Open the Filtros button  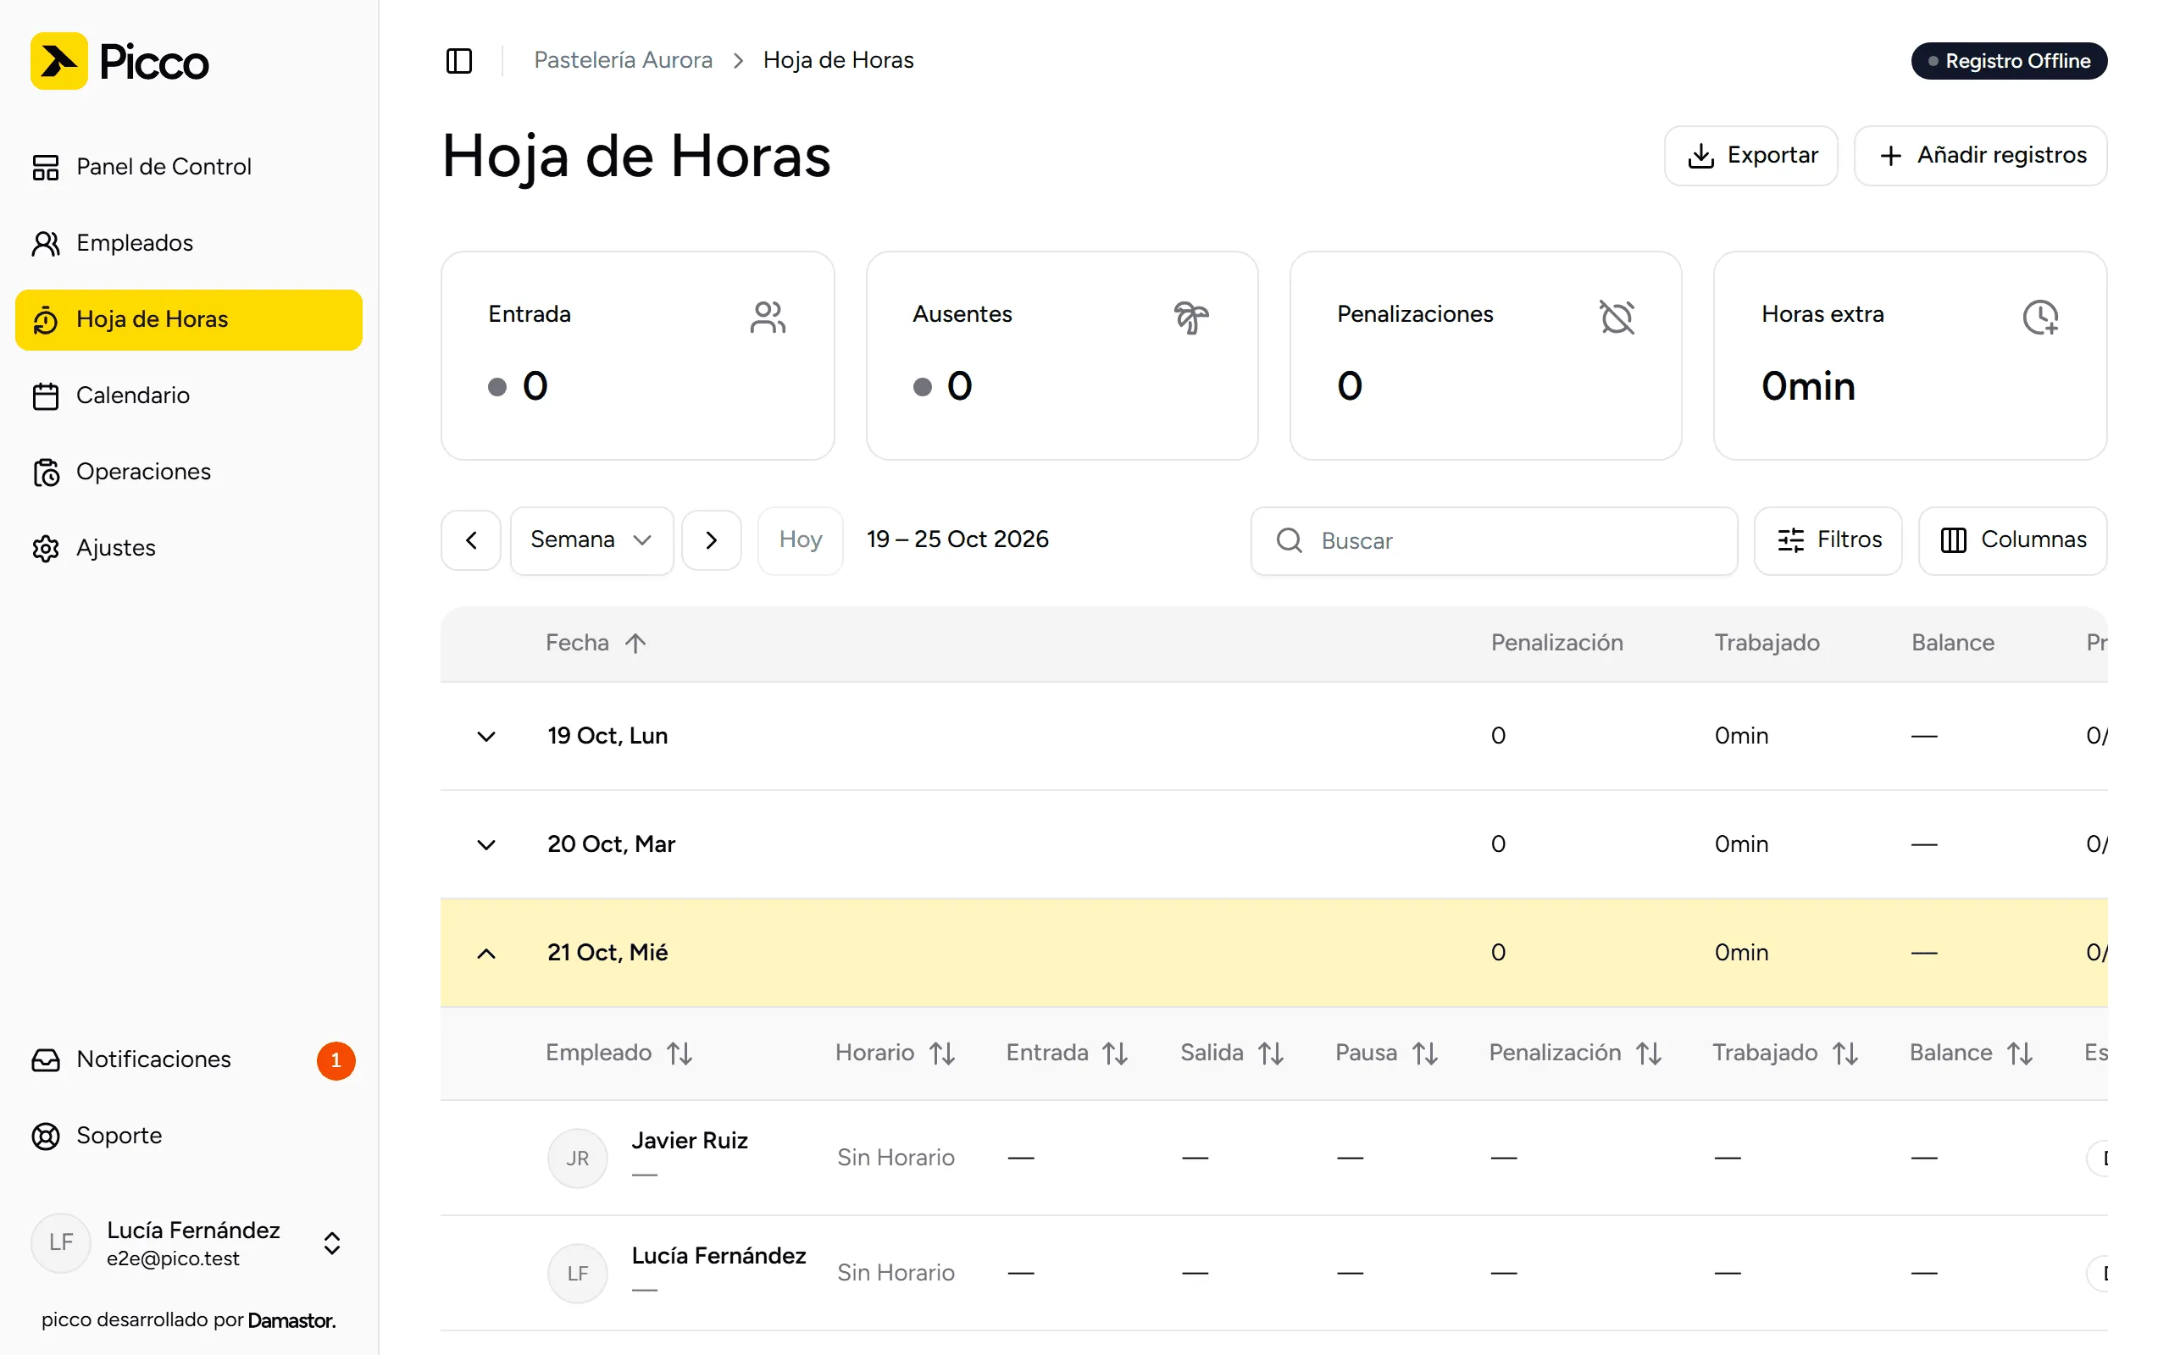[x=1828, y=540]
